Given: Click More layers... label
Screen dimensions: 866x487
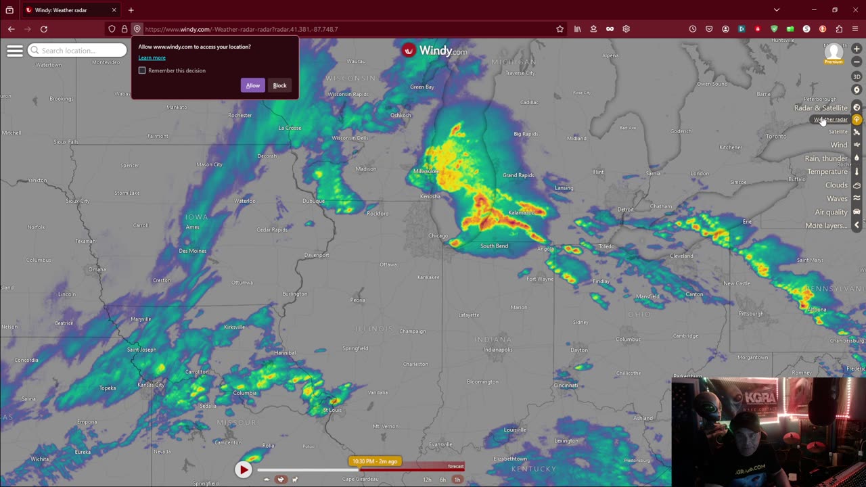Looking at the screenshot, I should (x=826, y=225).
